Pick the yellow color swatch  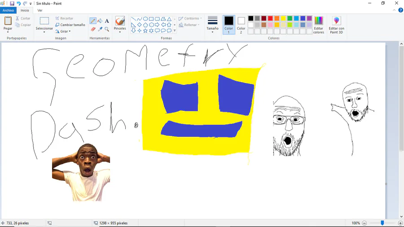click(x=283, y=18)
